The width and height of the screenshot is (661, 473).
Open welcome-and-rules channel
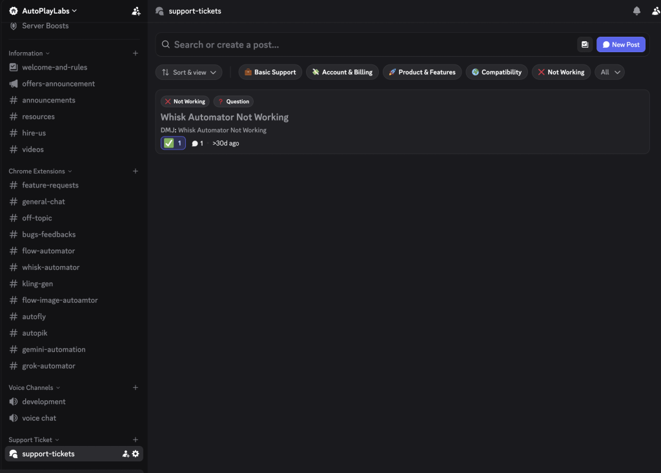pos(74,67)
